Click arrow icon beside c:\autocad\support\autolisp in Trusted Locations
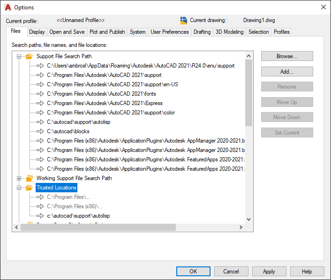The image size is (331, 280). coord(40,216)
